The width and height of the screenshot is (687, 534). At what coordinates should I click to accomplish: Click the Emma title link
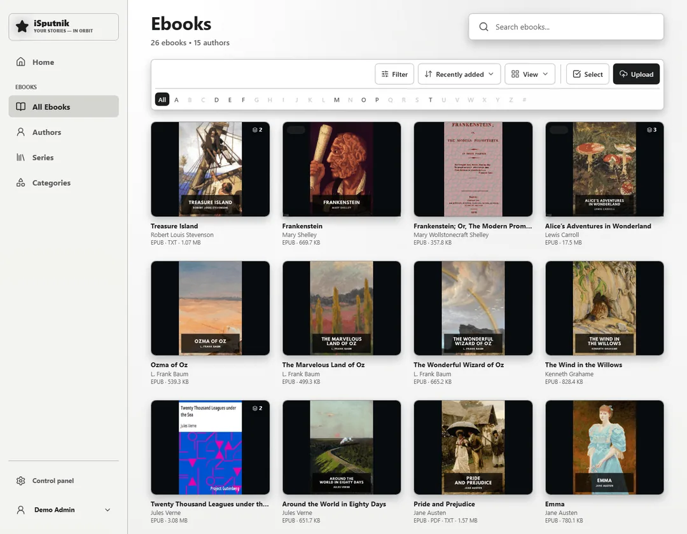(555, 503)
